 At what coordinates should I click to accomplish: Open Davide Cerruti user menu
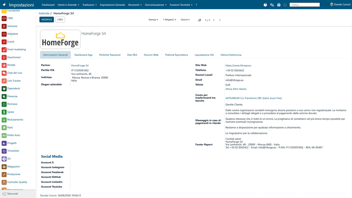coord(340,4)
